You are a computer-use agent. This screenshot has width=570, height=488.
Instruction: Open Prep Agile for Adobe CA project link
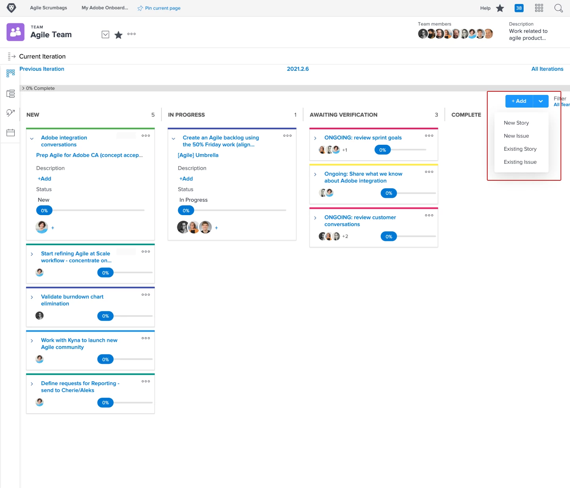click(89, 155)
